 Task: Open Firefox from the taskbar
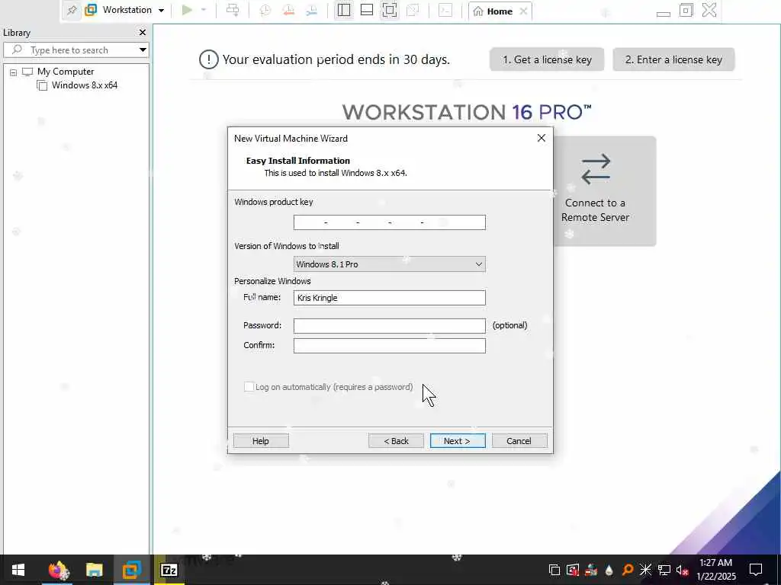pyautogui.click(x=57, y=570)
